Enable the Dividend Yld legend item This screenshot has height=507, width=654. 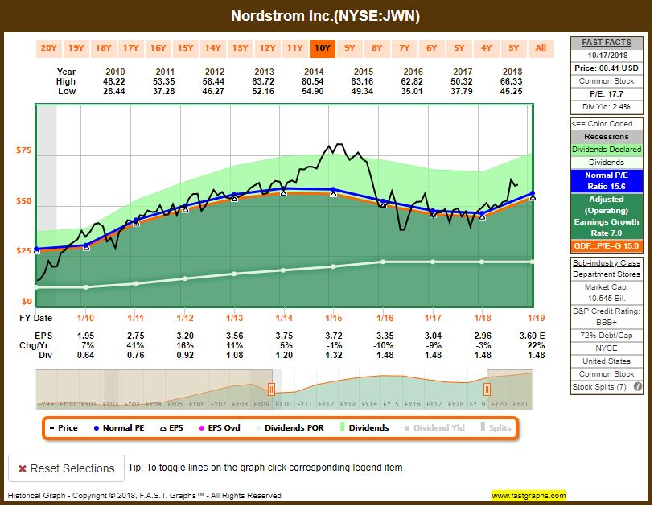pos(434,427)
